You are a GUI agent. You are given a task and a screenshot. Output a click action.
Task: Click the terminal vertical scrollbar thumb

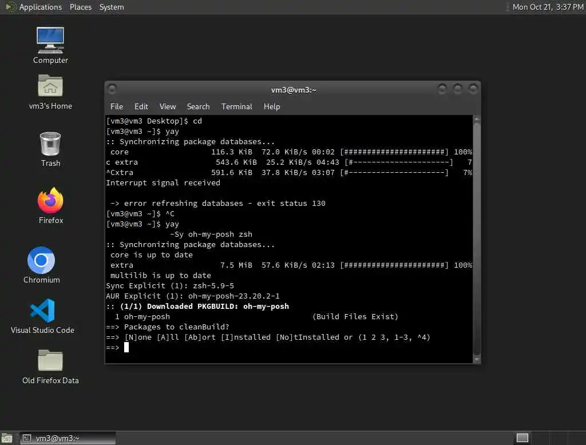coord(477,239)
